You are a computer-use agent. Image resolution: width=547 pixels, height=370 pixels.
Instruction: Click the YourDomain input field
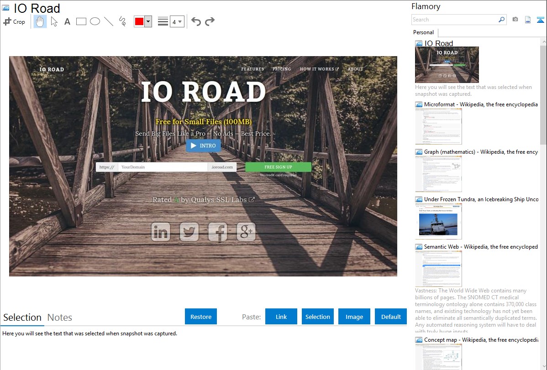tap(163, 167)
